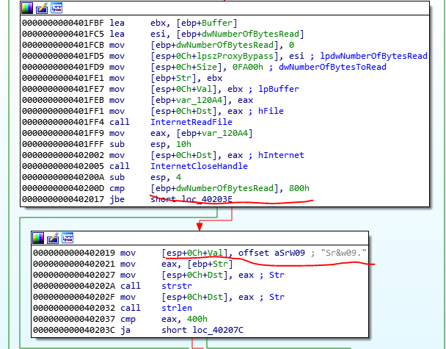The width and height of the screenshot is (446, 349).
Task: Select address 0000000000401FBF
Action: (63, 23)
